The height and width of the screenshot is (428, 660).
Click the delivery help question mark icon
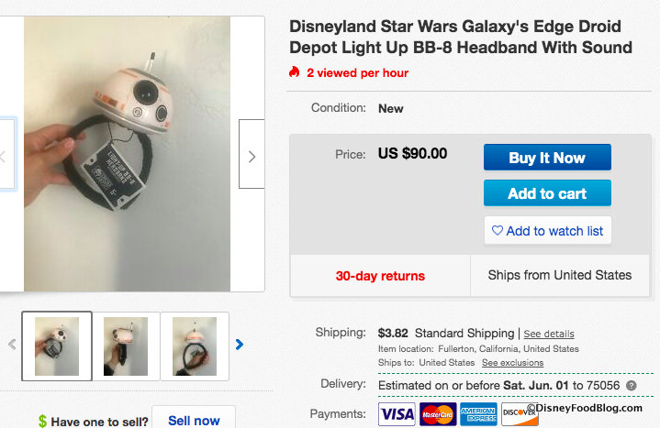pyautogui.click(x=631, y=385)
